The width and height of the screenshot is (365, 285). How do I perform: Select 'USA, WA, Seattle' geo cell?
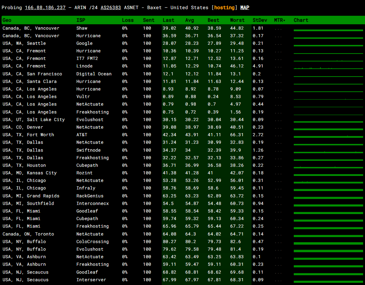click(24, 43)
